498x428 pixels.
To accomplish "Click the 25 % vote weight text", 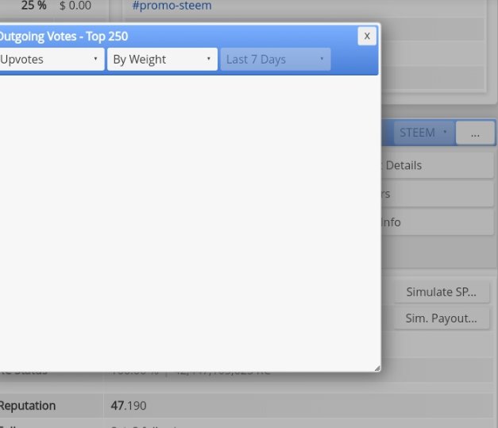I will tap(33, 6).
